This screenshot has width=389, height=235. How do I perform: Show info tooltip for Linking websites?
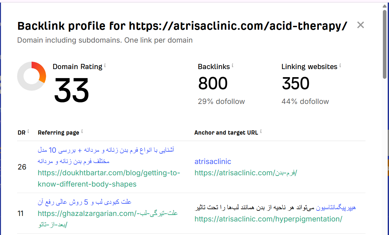point(340,66)
